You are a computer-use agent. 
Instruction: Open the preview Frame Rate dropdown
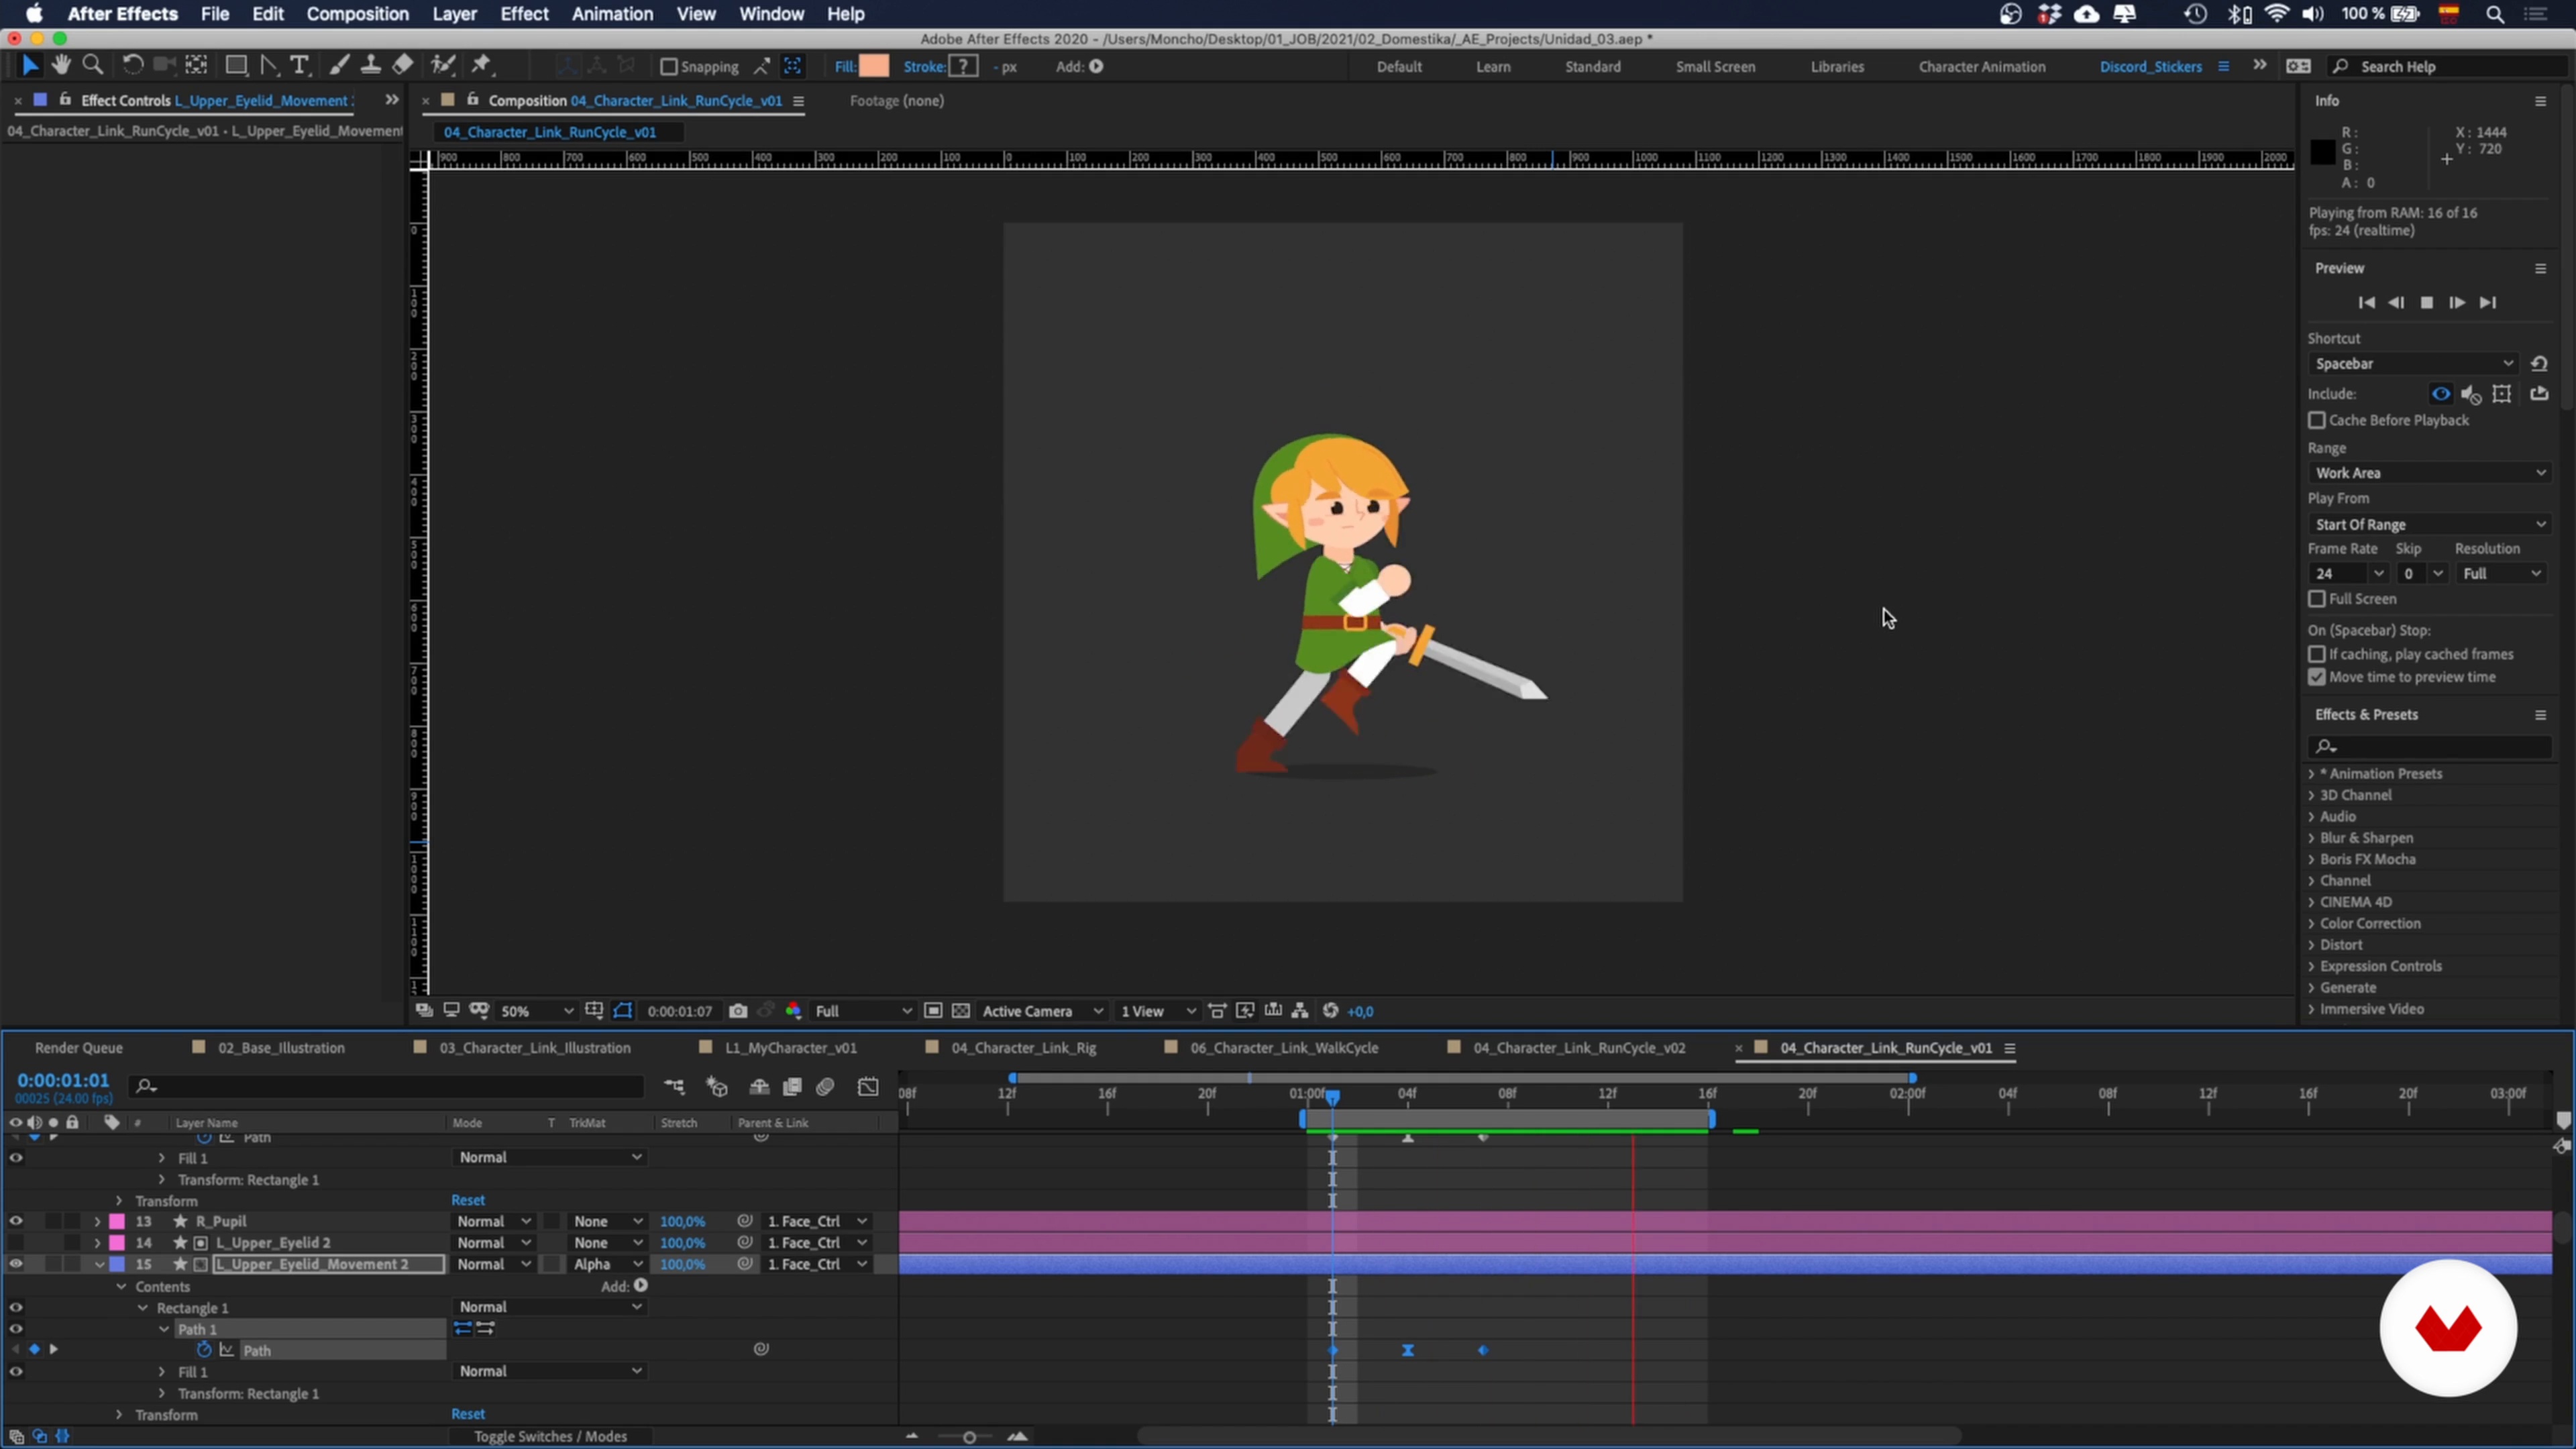pyautogui.click(x=2348, y=574)
